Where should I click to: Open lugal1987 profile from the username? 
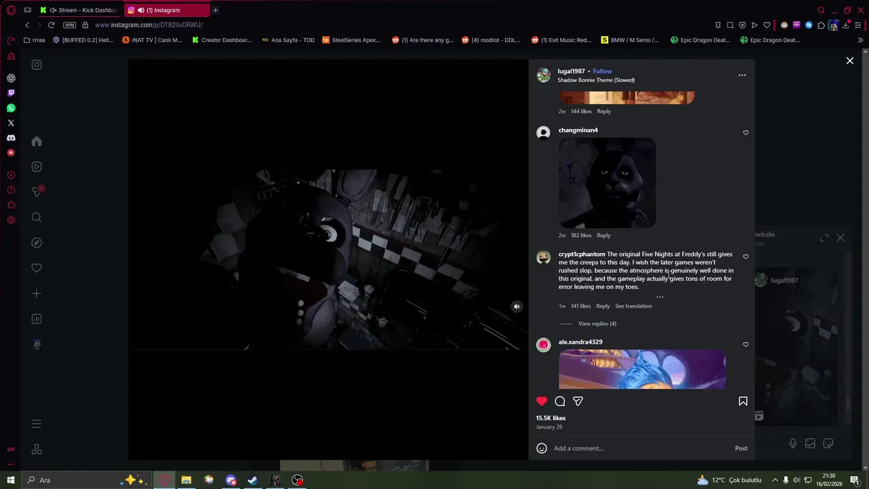[x=571, y=71]
